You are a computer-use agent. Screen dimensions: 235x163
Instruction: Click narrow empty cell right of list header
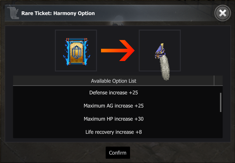(x=218, y=81)
